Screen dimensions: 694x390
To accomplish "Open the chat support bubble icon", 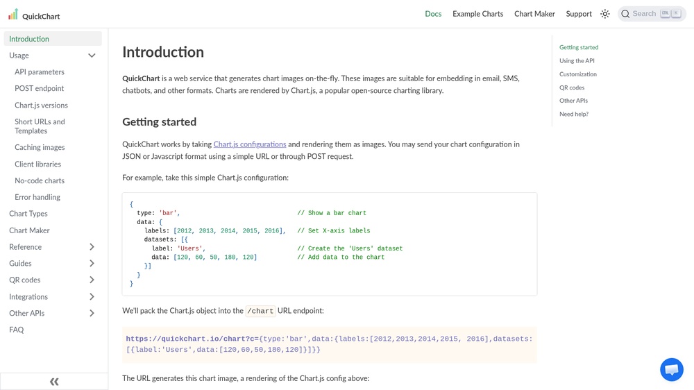I will pos(671,370).
